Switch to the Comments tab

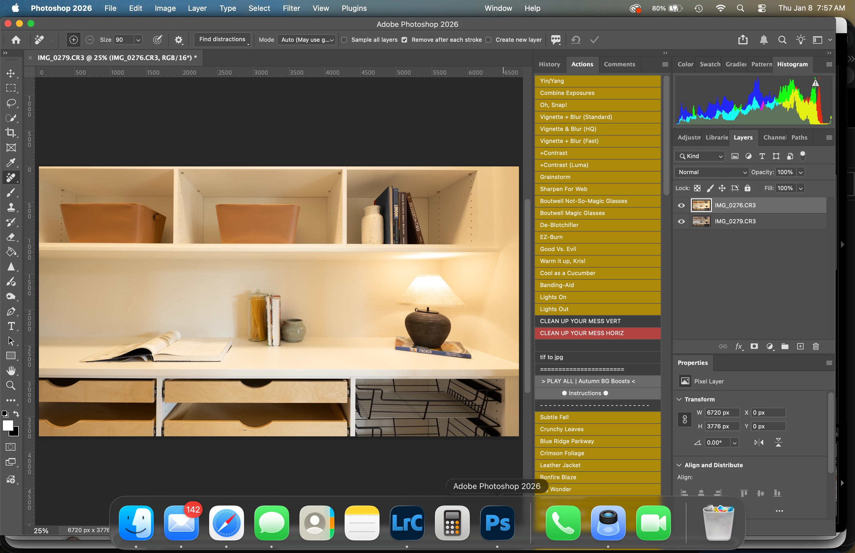click(619, 64)
